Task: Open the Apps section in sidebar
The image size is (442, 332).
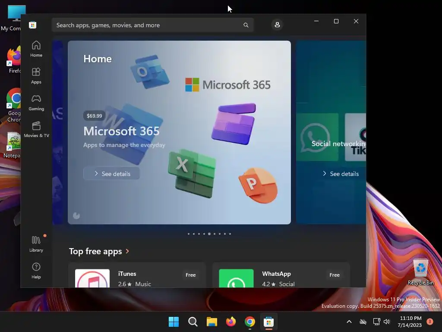Action: pos(36,76)
